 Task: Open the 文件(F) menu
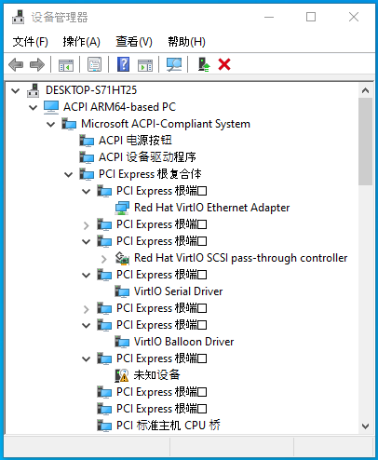coord(31,42)
